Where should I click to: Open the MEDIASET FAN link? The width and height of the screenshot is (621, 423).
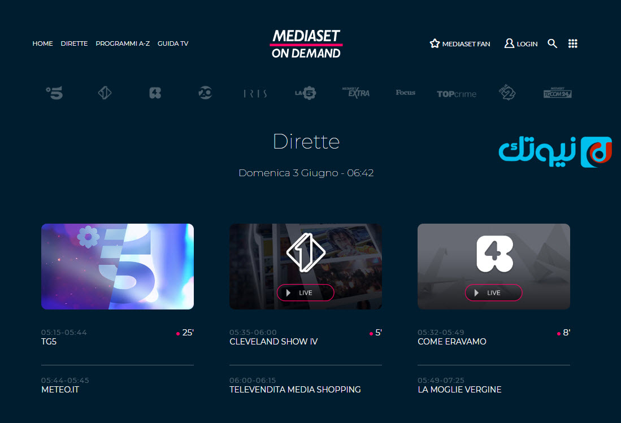[466, 44]
